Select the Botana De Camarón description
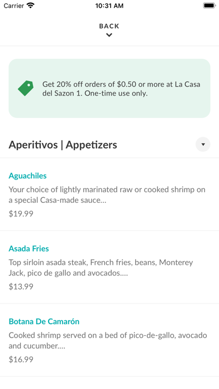The width and height of the screenshot is (219, 389). (x=108, y=340)
